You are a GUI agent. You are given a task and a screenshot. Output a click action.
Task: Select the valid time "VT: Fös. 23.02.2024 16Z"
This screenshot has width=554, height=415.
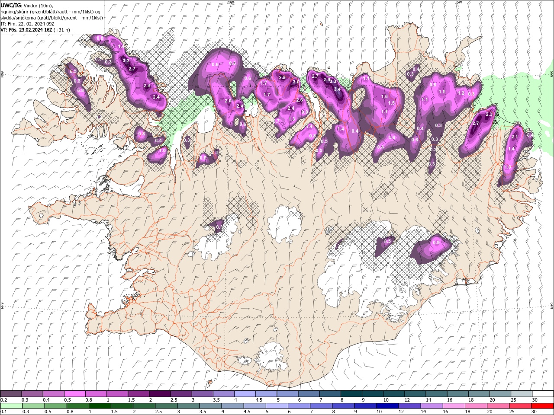pos(26,30)
